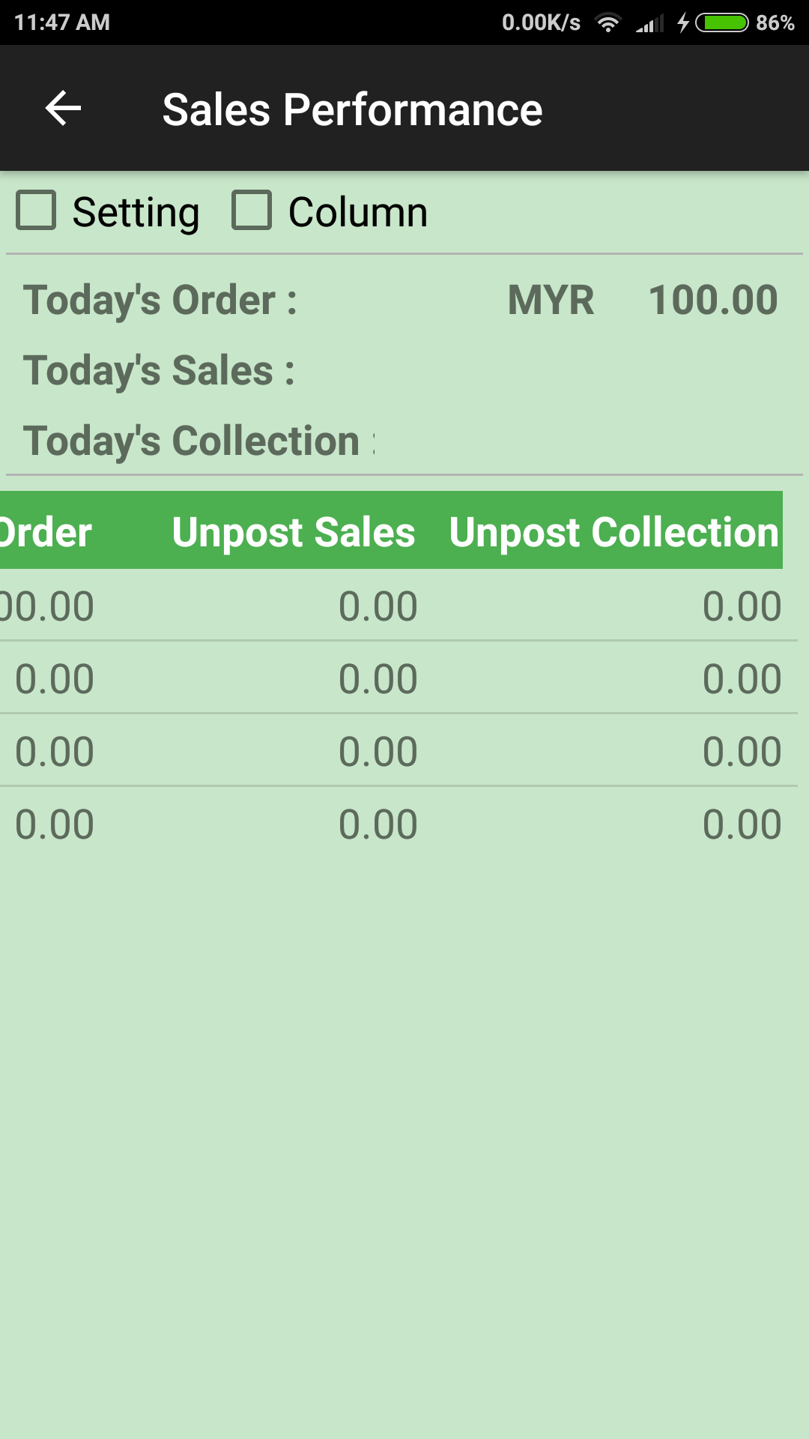
Task: Tap the Sales Performance title
Action: [352, 109]
